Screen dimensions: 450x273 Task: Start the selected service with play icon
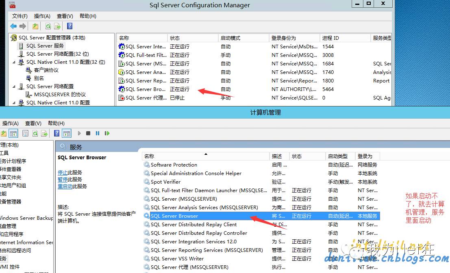point(79,133)
